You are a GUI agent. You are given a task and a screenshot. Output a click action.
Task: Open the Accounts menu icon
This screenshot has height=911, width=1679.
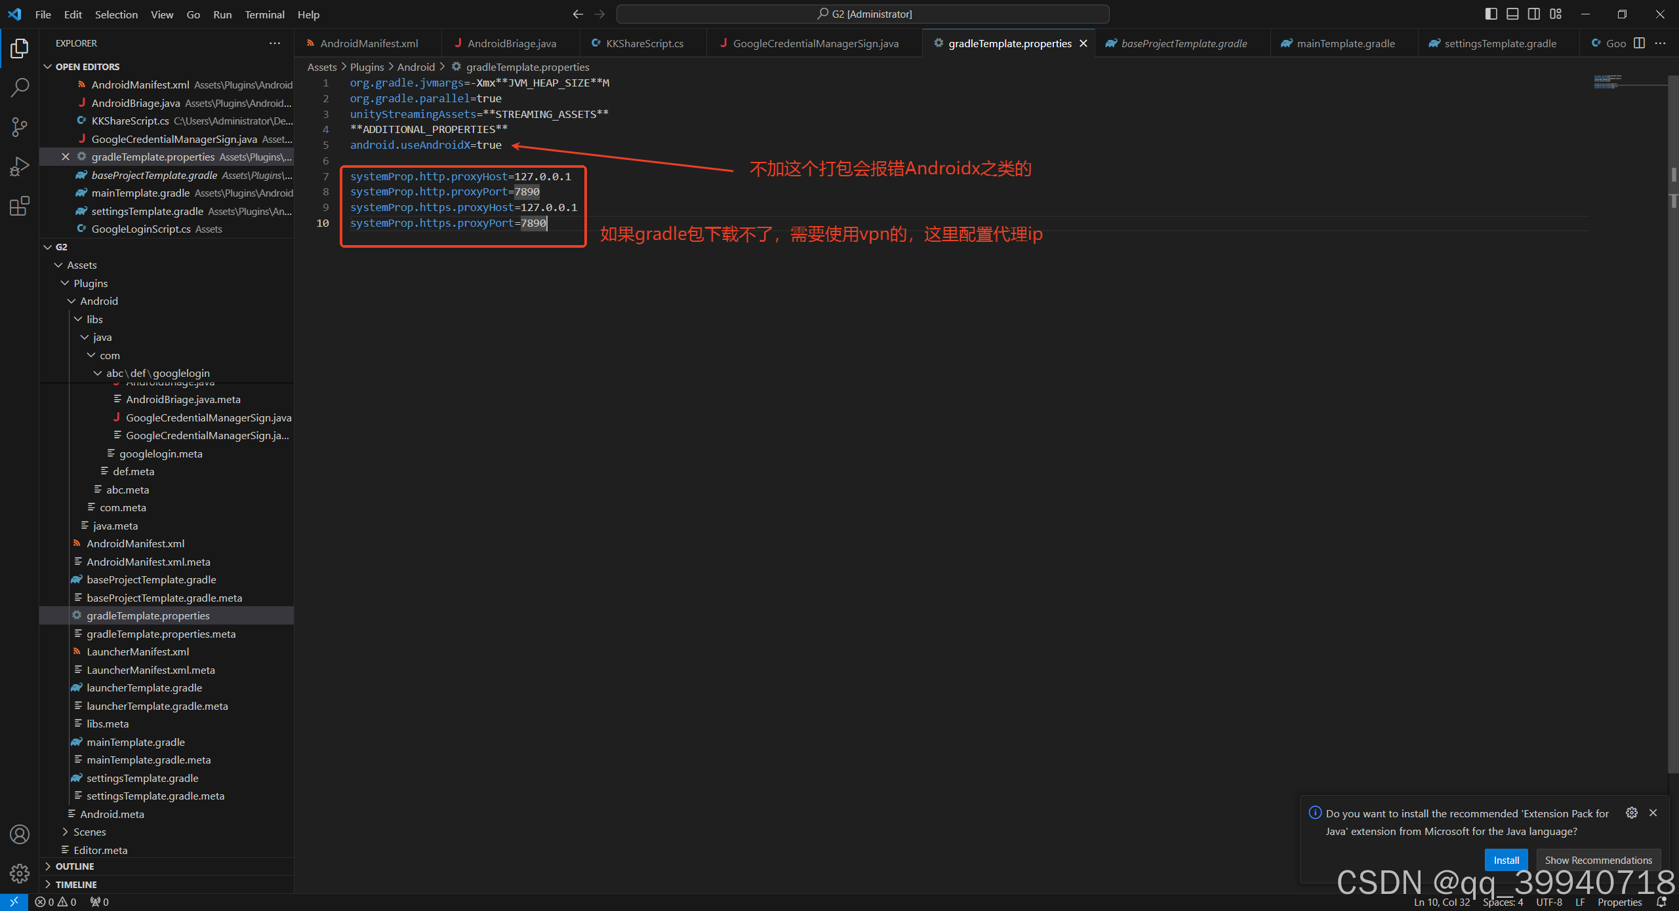coord(20,834)
